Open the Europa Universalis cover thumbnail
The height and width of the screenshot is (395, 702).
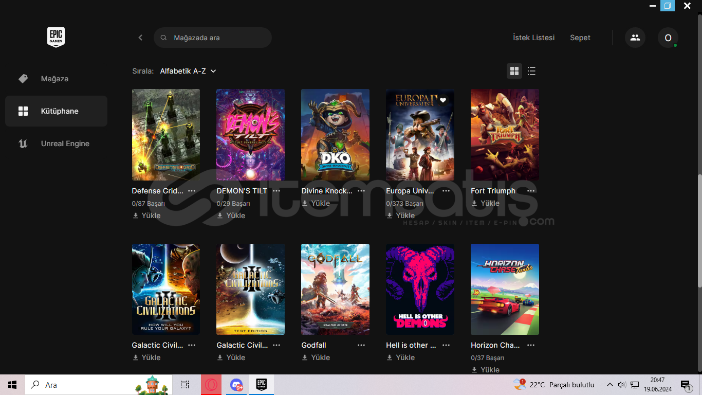point(420,135)
